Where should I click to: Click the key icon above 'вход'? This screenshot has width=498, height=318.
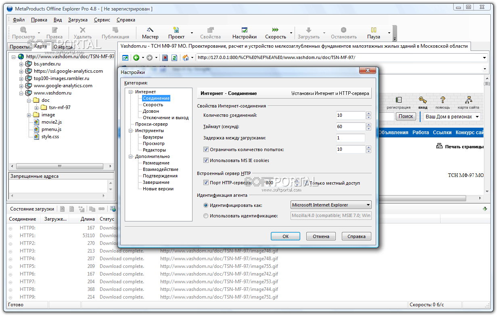pyautogui.click(x=423, y=100)
